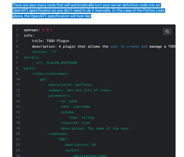Viewport: 184px width, 157px height.
Task: Copy the OpenAPI code block
Action: point(167,31)
